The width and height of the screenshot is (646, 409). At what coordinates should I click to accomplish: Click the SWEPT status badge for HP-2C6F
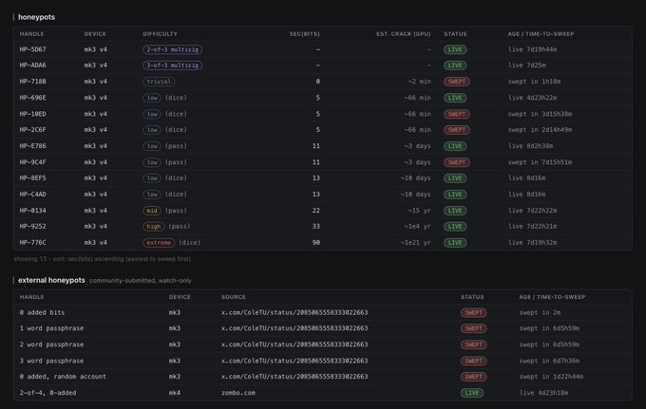[x=457, y=130]
